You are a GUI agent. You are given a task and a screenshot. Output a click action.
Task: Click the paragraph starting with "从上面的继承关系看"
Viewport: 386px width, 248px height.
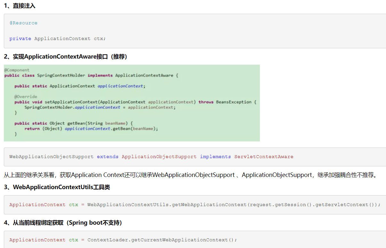pos(191,175)
